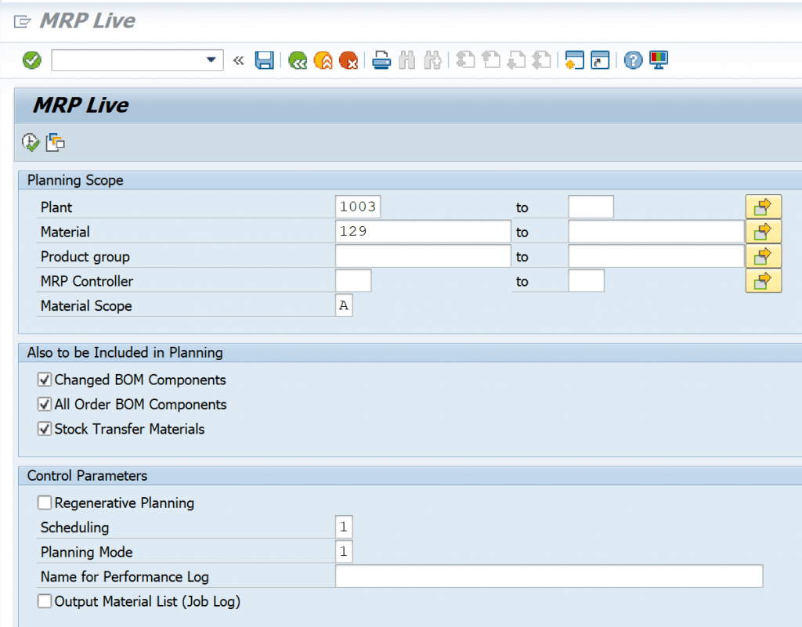Click the Find binoculars icon
Viewport: 802px width, 627px height.
(x=407, y=60)
